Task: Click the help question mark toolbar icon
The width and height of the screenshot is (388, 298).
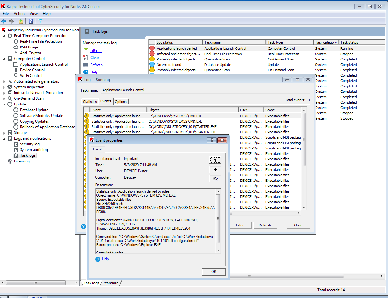Action: (x=30, y=21)
